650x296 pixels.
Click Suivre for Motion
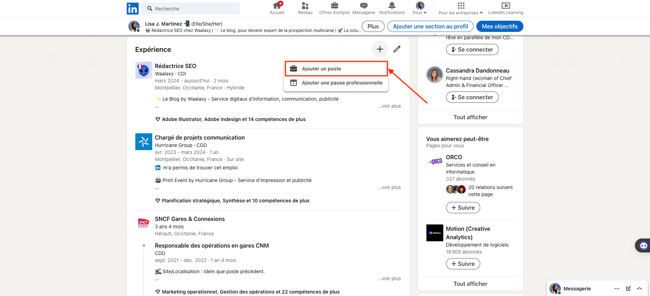point(463,264)
